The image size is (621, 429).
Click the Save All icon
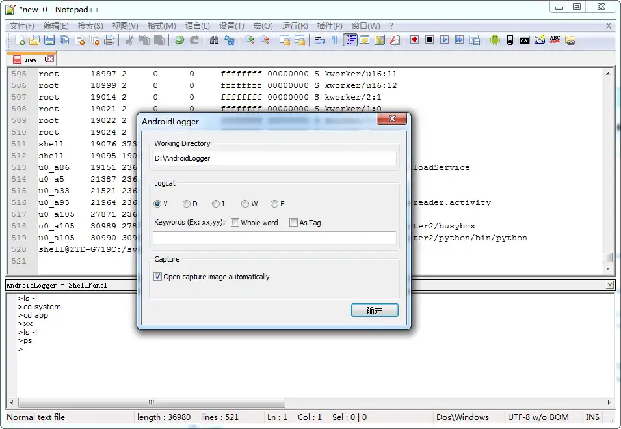(64, 40)
